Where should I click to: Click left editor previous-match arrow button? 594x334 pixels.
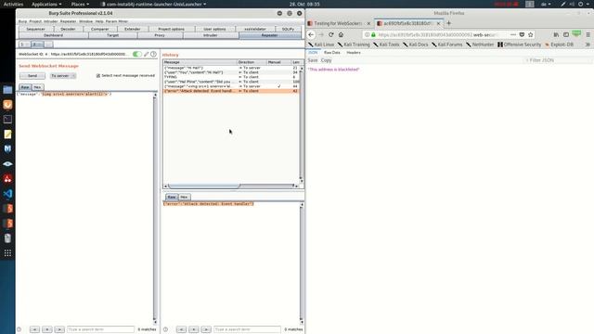(x=34, y=329)
